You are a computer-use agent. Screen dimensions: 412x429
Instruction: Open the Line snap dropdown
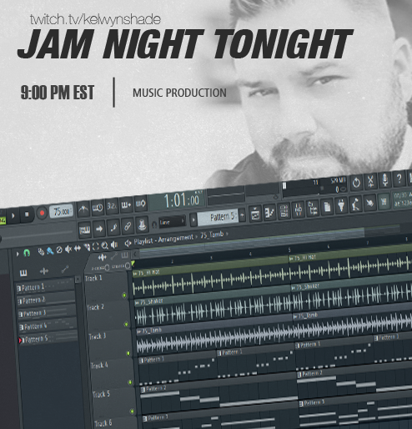[x=172, y=222]
